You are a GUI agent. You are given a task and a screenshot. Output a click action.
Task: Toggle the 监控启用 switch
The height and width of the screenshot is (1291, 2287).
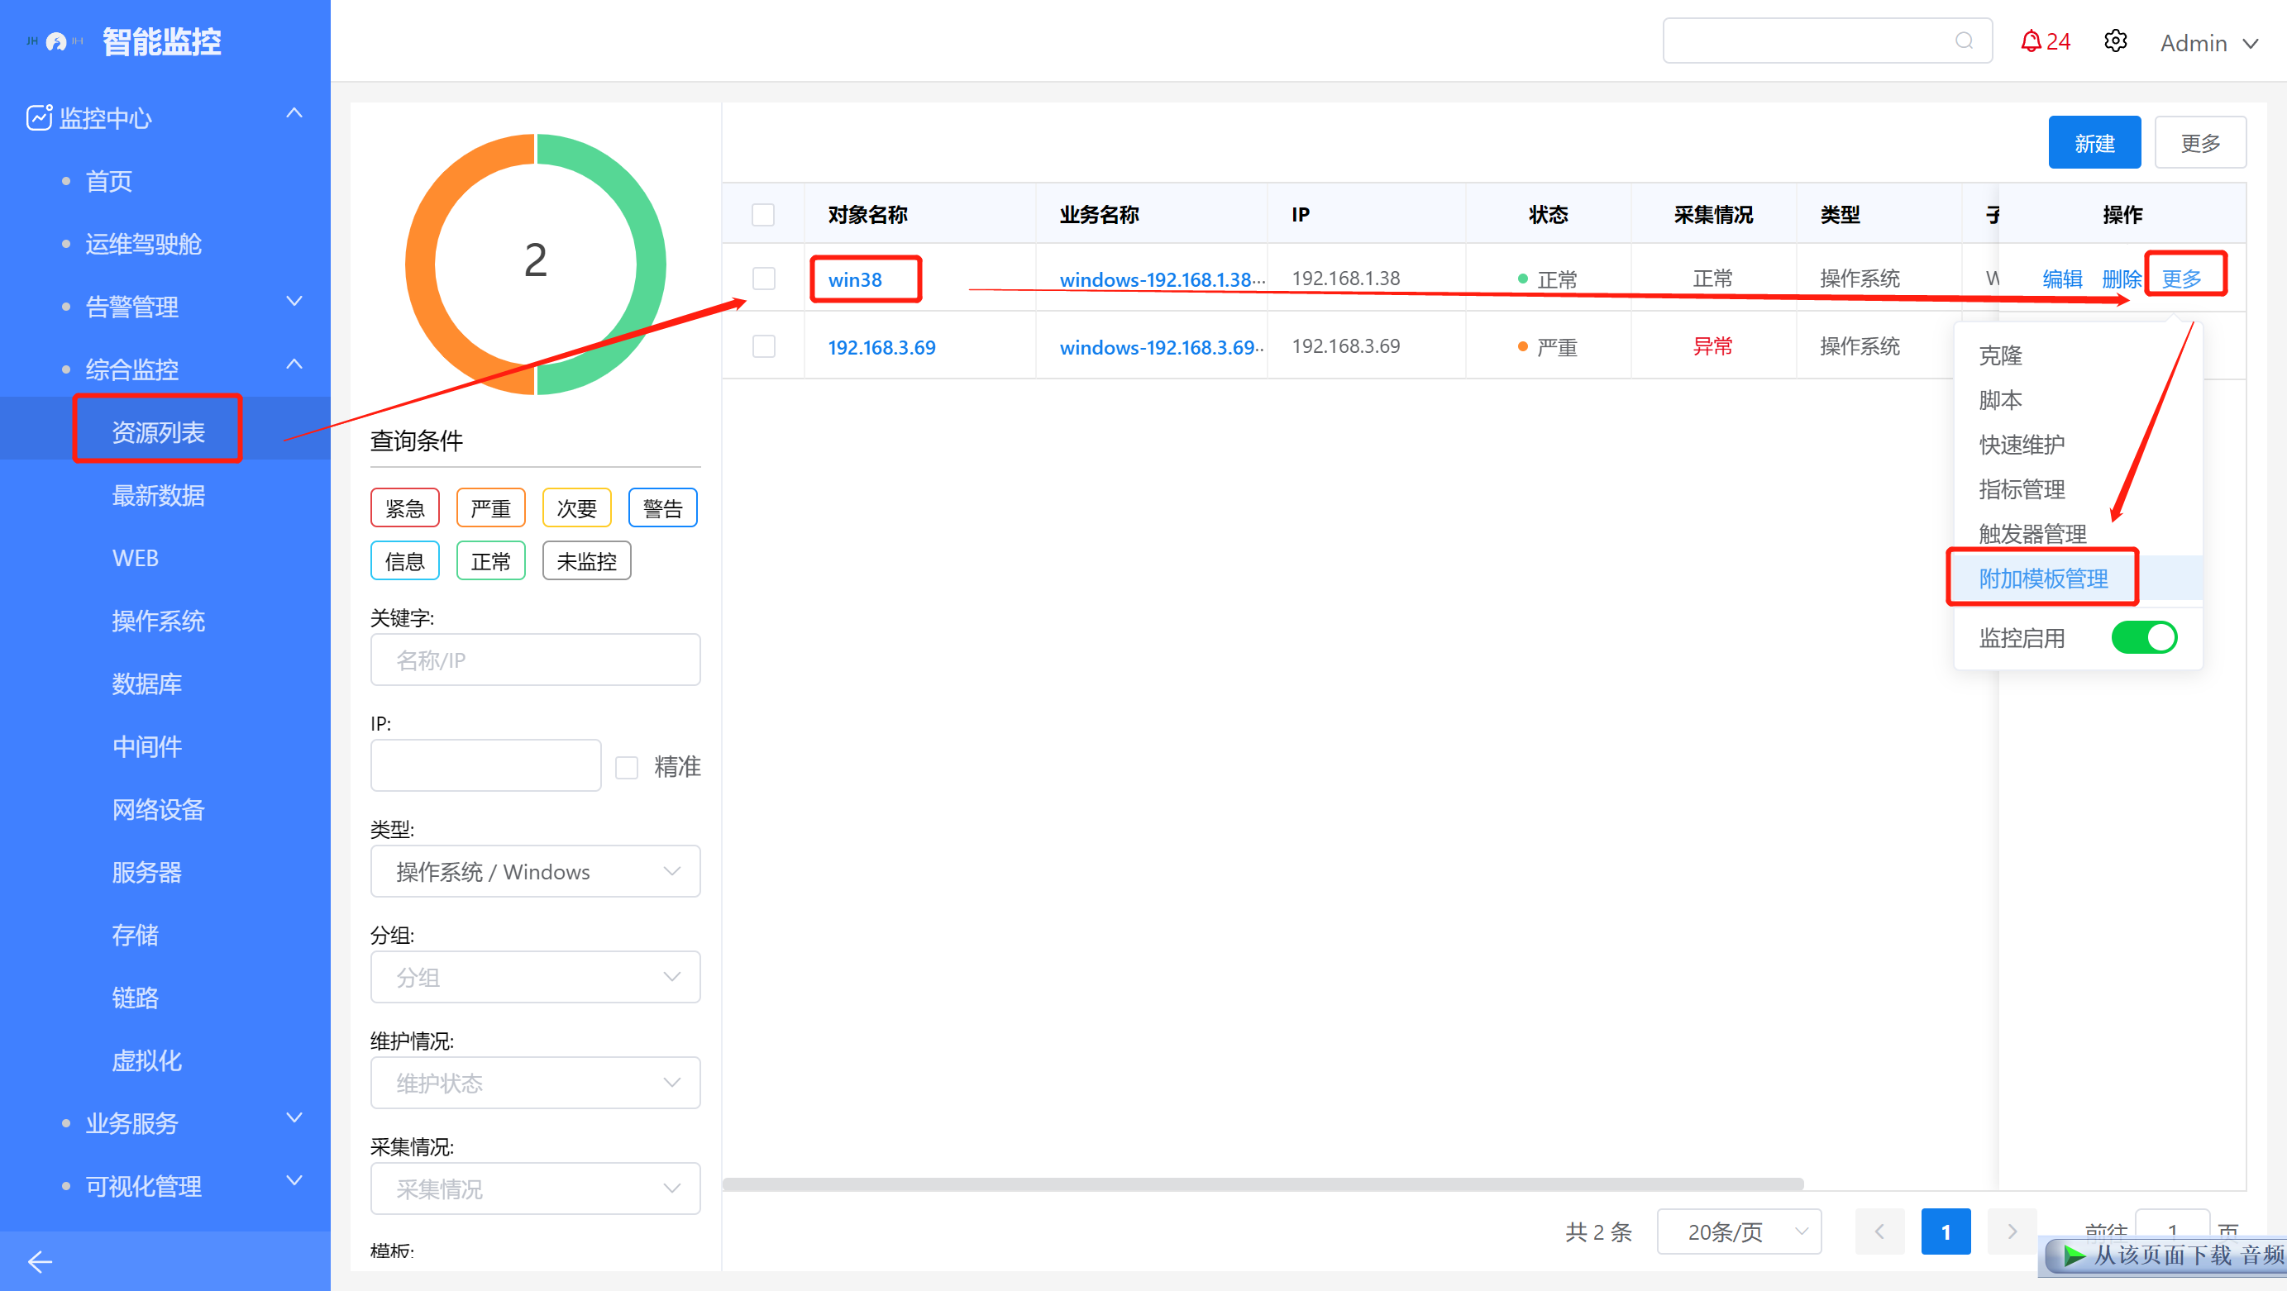coord(2144,637)
